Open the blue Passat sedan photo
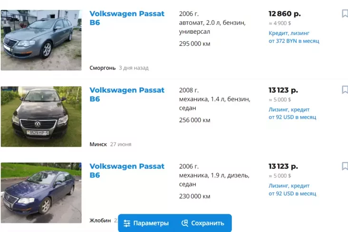The height and width of the screenshot is (232, 348). pyautogui.click(x=41, y=193)
